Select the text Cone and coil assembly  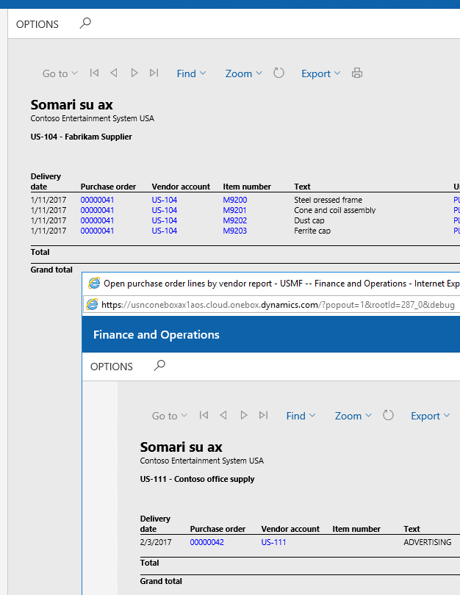335,210
